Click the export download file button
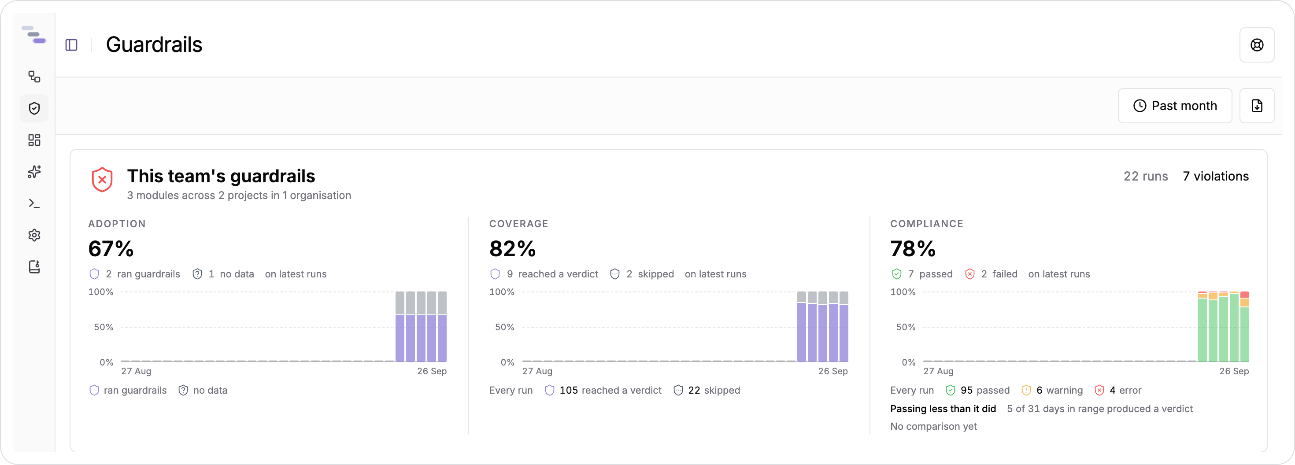 point(1256,106)
